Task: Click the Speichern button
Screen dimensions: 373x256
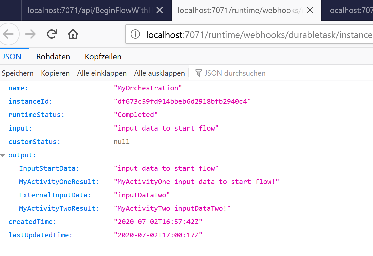Action: coord(18,73)
